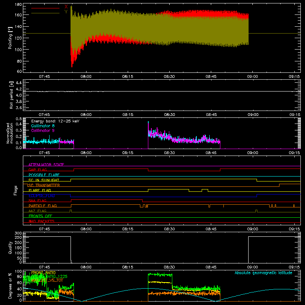Select the FLARE_FLAG label
This screenshot has height=305, width=305.
click(40, 190)
